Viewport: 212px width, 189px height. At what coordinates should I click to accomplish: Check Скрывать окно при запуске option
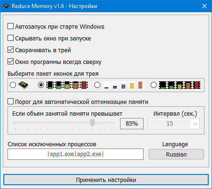click(x=10, y=38)
